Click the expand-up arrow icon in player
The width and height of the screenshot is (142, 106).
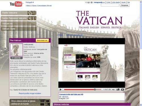pyautogui.click(x=122, y=89)
